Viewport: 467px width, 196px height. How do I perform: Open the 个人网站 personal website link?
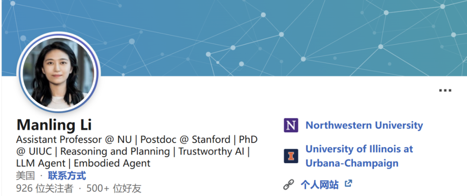(x=320, y=185)
